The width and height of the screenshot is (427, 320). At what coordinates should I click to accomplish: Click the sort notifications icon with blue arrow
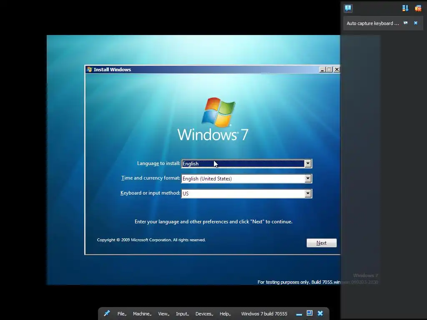point(405,8)
